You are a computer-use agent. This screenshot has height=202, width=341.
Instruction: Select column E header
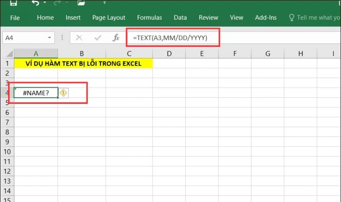[202, 53]
